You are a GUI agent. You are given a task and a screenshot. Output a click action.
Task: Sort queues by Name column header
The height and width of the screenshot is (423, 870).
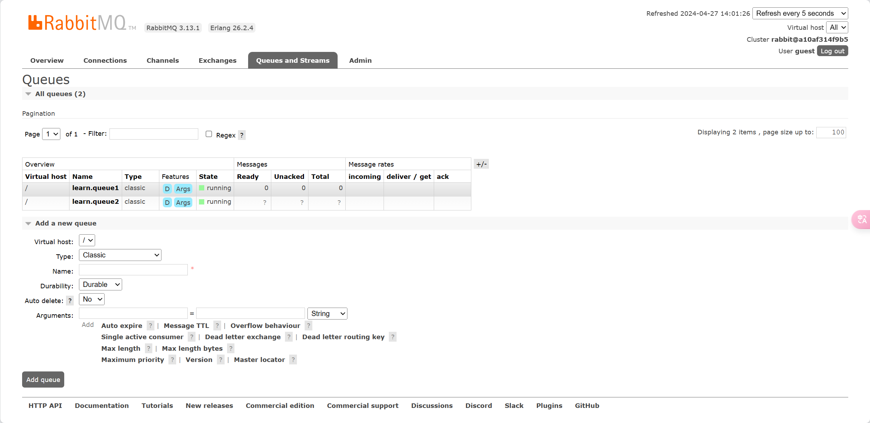(x=82, y=176)
